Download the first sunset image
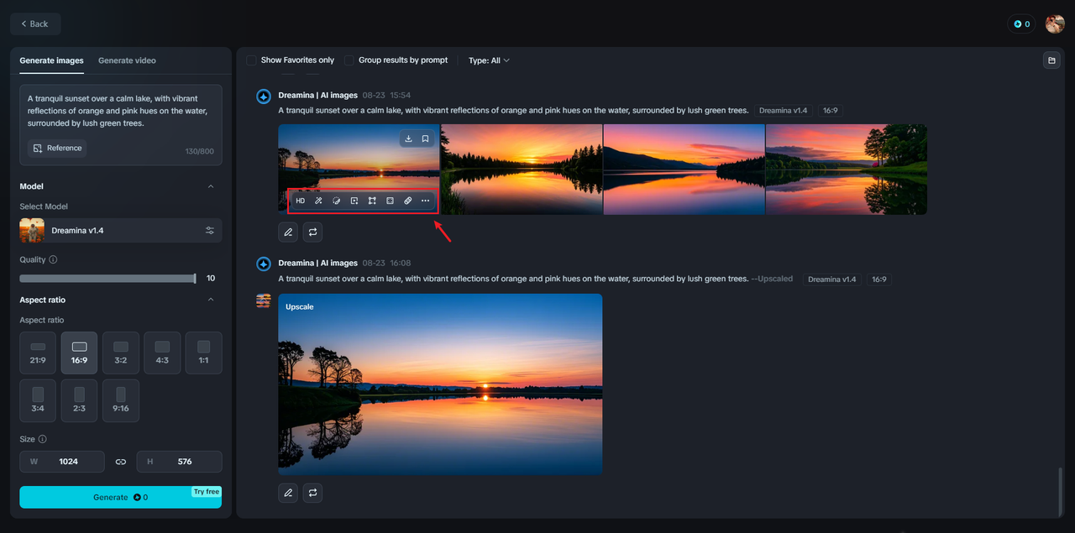 tap(408, 138)
